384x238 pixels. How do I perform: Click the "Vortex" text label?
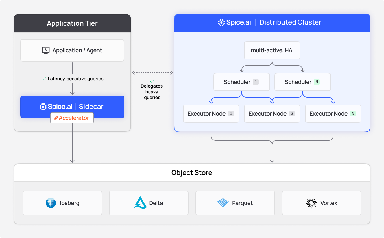coord(329,203)
